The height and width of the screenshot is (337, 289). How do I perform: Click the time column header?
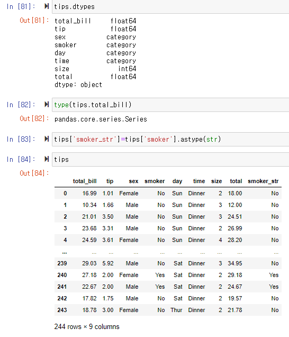199,181
